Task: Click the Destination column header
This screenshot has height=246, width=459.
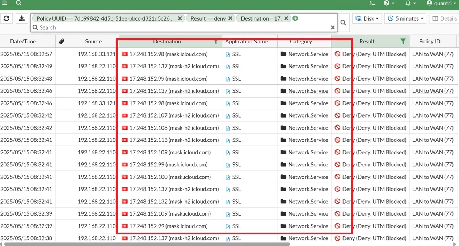Action: coord(167,41)
